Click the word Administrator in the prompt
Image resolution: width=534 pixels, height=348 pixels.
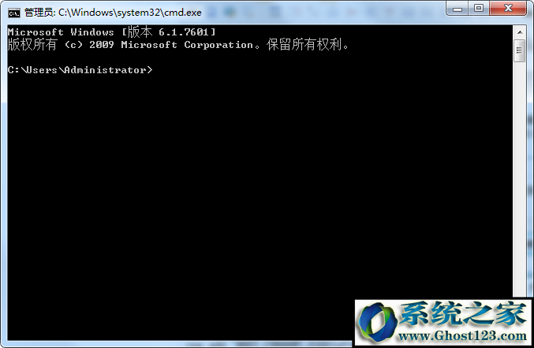coord(105,70)
